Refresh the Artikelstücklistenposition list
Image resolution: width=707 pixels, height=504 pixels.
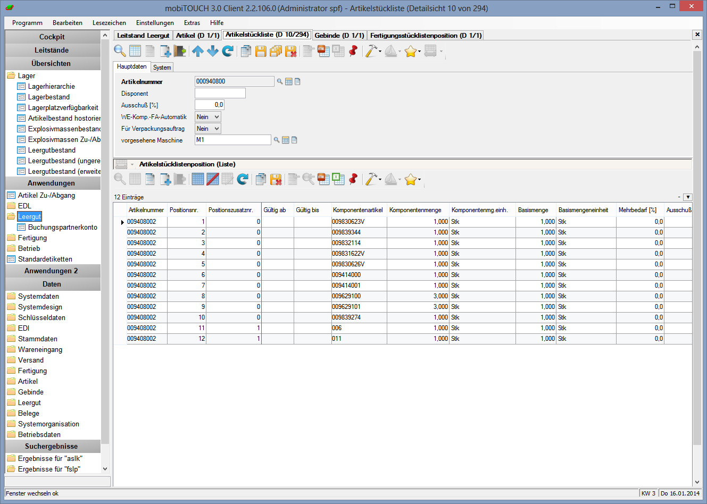(243, 179)
